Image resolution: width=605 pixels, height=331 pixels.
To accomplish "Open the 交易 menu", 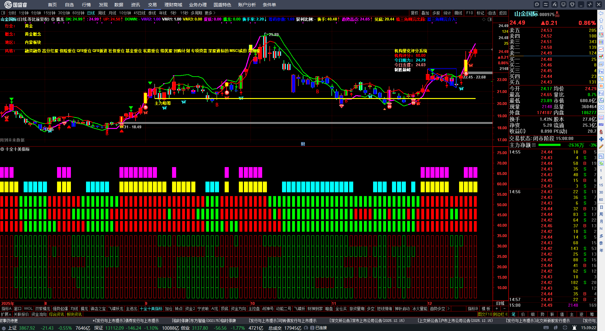I will click(x=153, y=5).
